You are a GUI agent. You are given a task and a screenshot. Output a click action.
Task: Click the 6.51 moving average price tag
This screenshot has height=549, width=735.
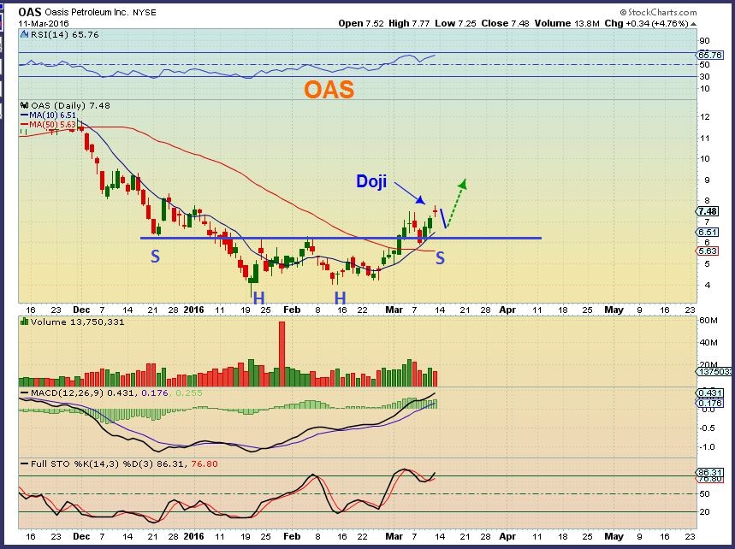pos(708,232)
